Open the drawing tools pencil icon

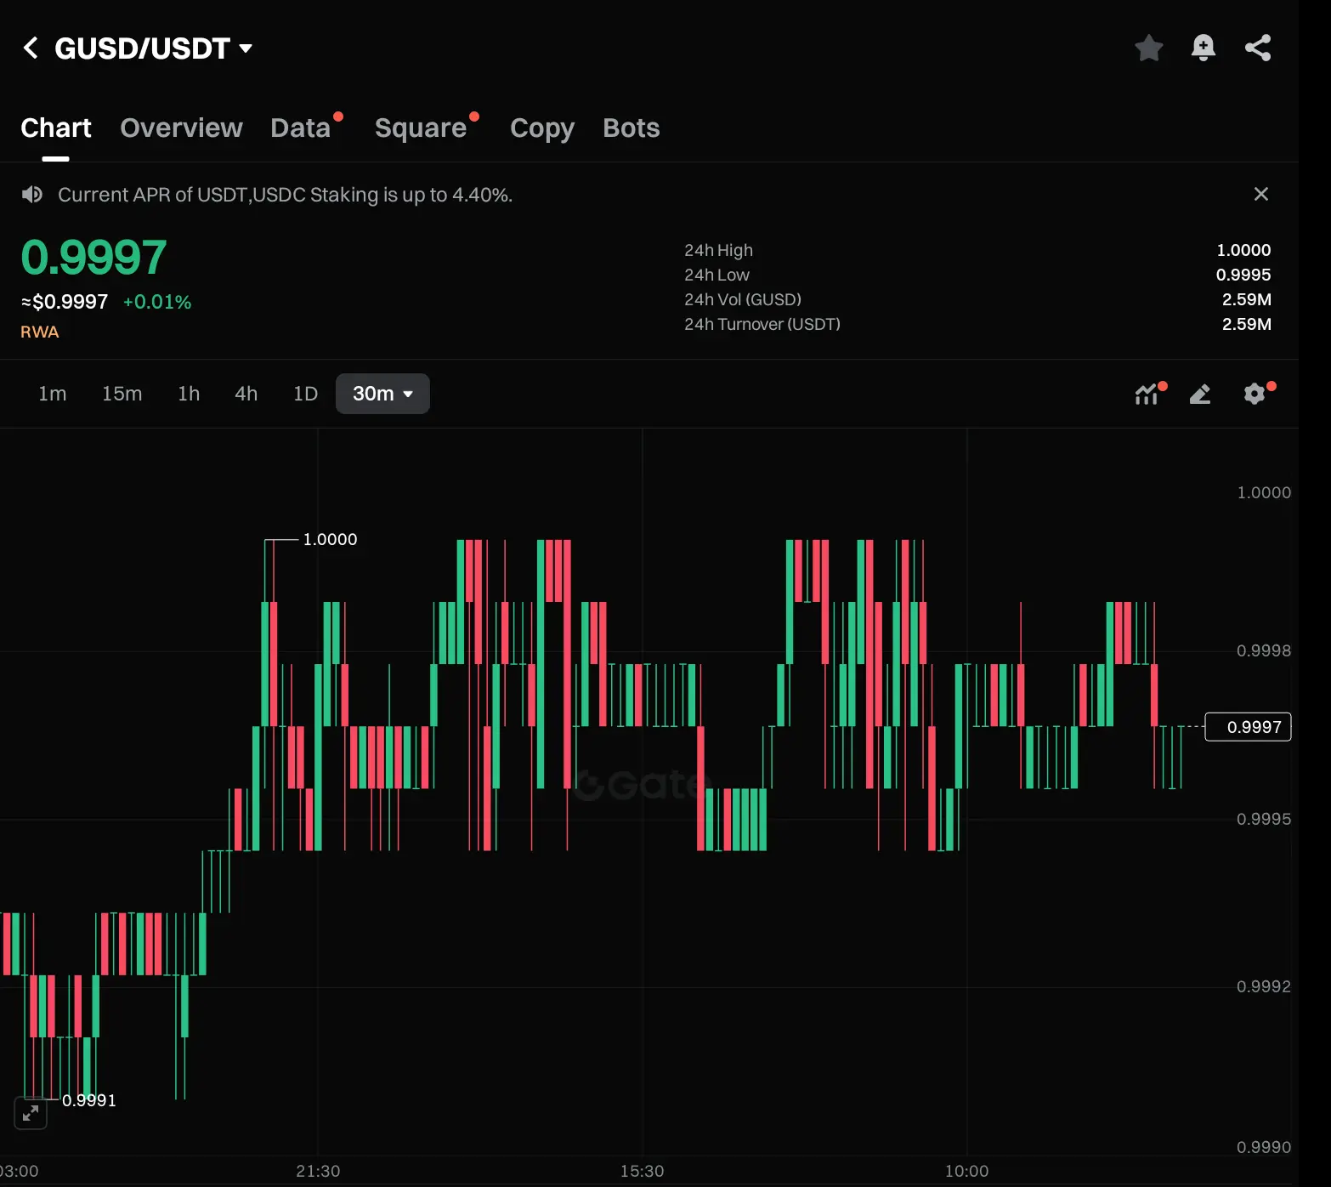pyautogui.click(x=1200, y=394)
